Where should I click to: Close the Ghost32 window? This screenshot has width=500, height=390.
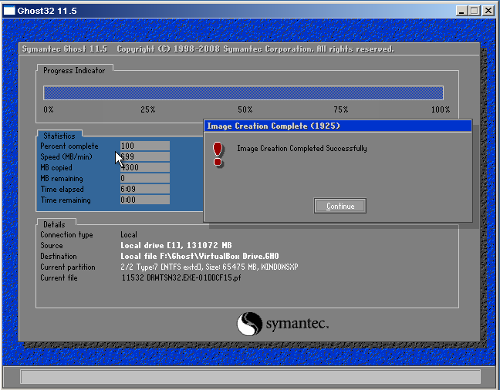pyautogui.click(x=488, y=11)
